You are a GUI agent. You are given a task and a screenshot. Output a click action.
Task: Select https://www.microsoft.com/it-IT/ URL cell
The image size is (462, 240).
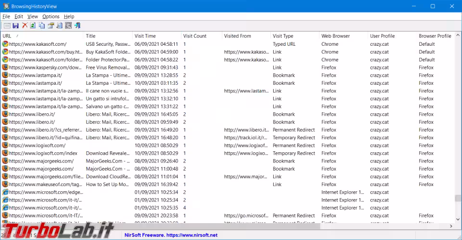click(x=46, y=215)
